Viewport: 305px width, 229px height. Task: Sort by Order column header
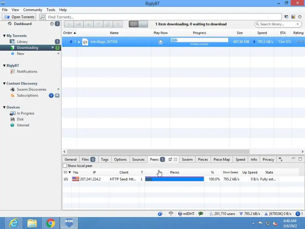pyautogui.click(x=69, y=33)
